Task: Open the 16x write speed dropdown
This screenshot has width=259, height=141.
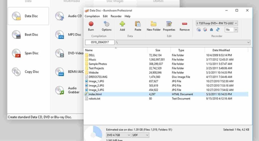Action: (x=236, y=30)
